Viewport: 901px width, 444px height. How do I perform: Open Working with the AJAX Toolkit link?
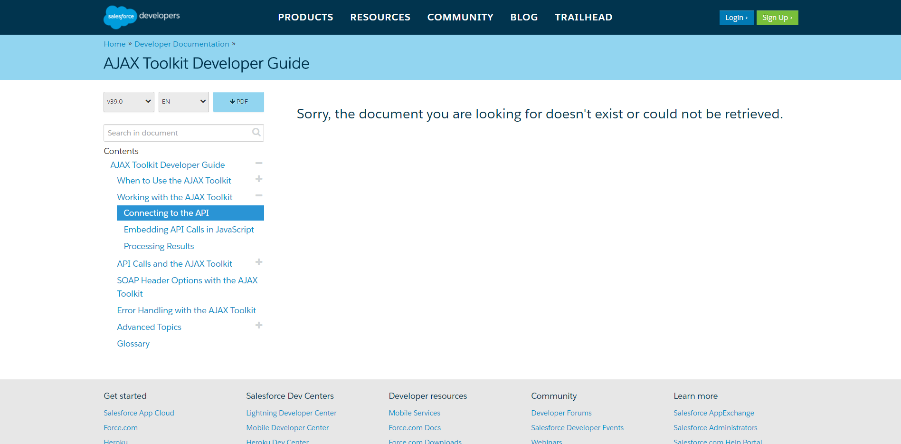click(x=175, y=197)
